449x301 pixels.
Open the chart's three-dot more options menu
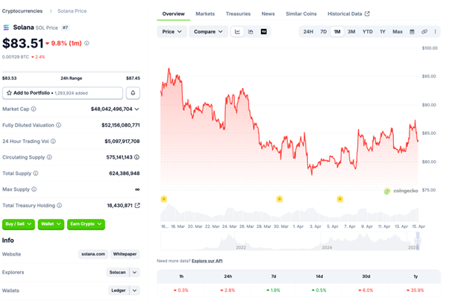[435, 32]
